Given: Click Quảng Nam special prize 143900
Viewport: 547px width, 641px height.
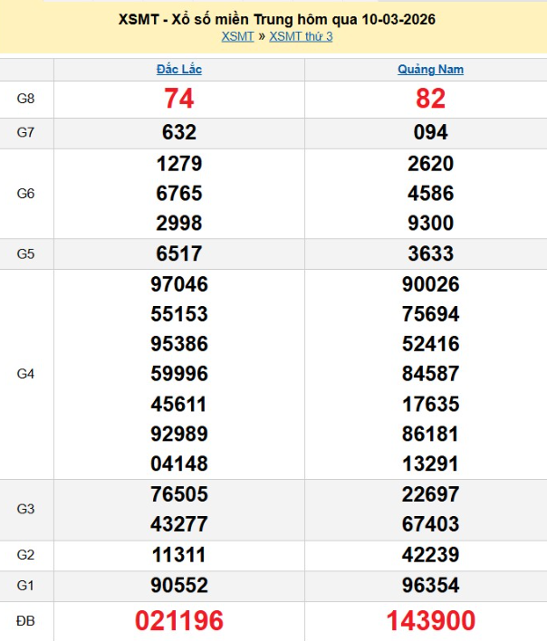Looking at the screenshot, I should (x=430, y=621).
